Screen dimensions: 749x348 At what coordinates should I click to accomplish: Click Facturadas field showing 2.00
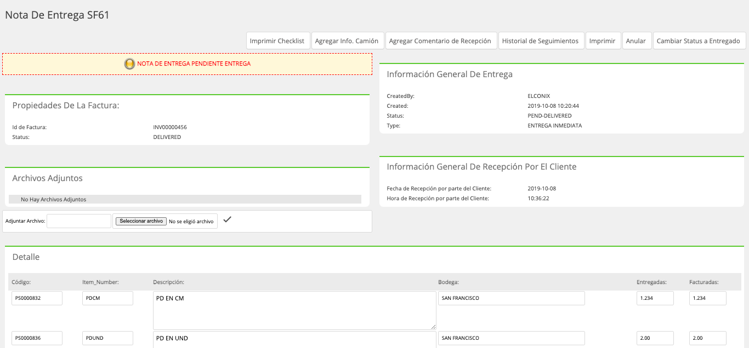708,338
